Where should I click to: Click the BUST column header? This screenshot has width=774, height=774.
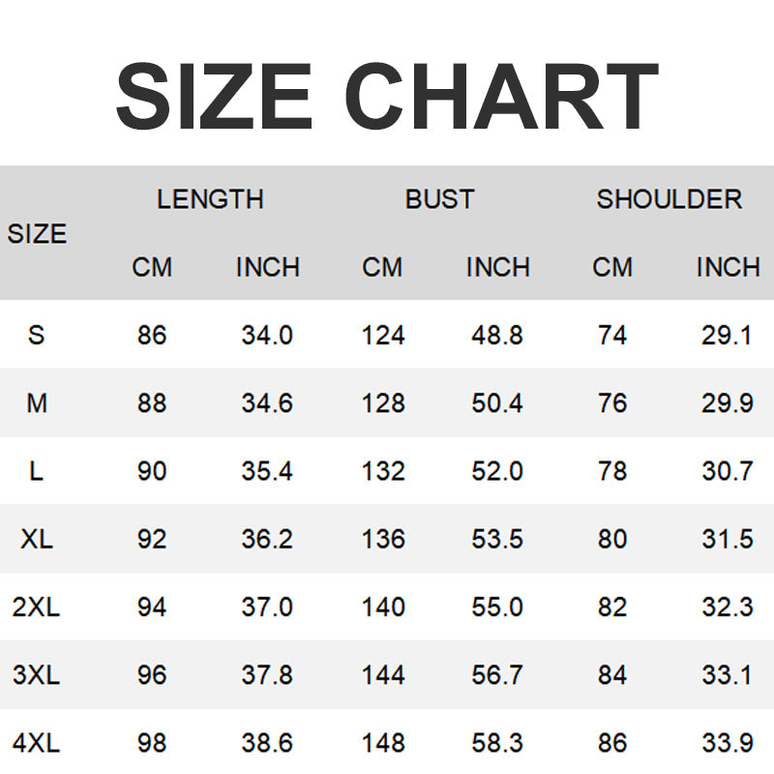[440, 199]
